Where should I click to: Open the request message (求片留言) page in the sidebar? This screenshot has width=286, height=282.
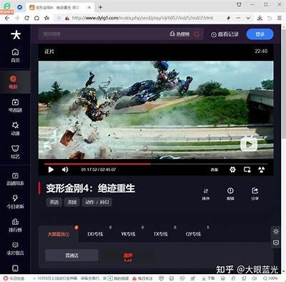coord(15,248)
